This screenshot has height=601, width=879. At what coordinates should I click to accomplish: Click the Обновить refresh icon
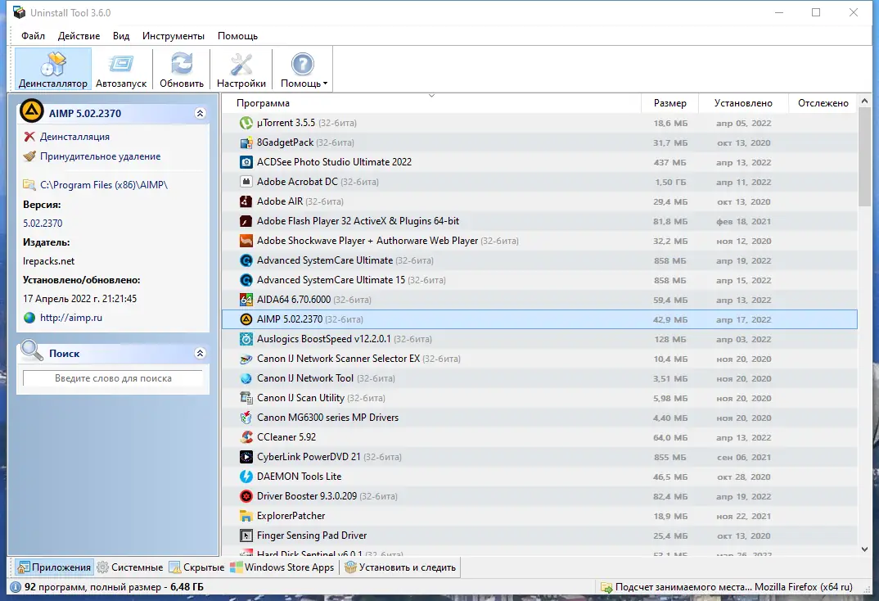pos(181,64)
